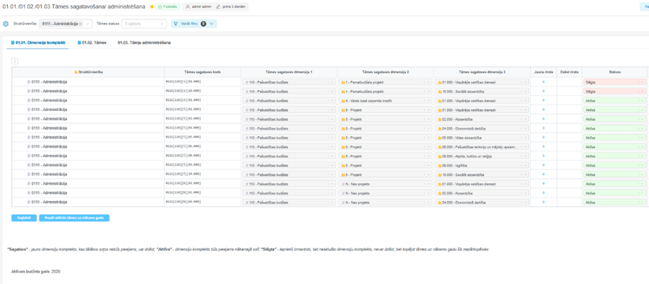Screen dimensions: 649x284
Task: Click the Struktūrvienība column header
Action: [88, 72]
